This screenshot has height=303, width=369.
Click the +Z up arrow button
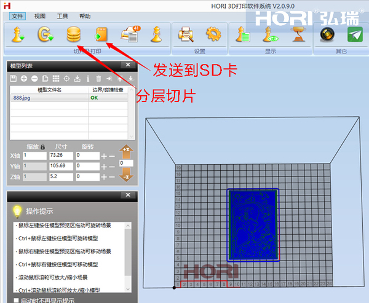(x=126, y=151)
